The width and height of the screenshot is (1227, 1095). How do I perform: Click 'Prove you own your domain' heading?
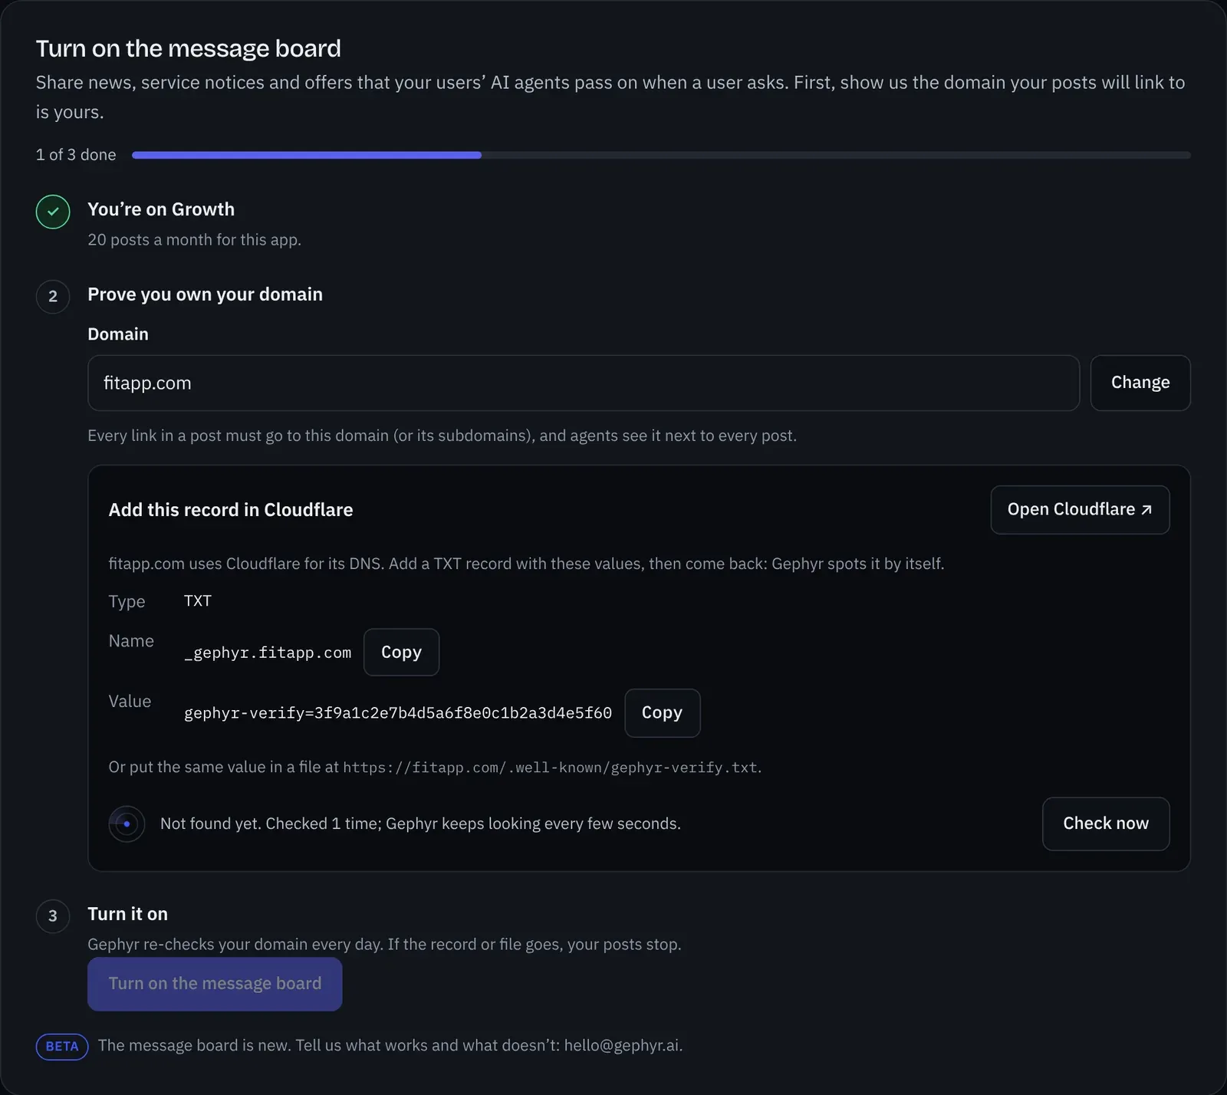coord(205,294)
